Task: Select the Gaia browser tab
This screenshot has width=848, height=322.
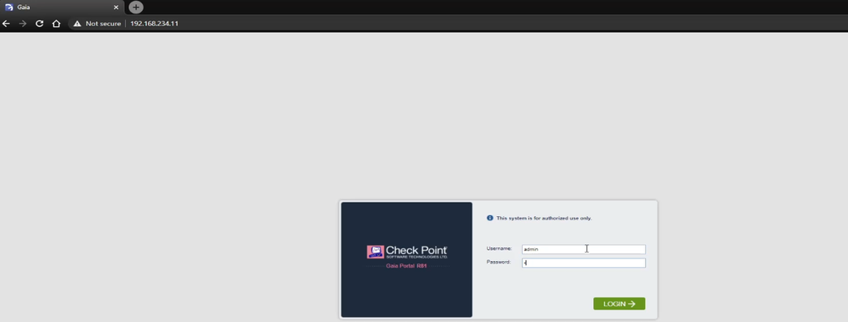Action: coord(62,8)
